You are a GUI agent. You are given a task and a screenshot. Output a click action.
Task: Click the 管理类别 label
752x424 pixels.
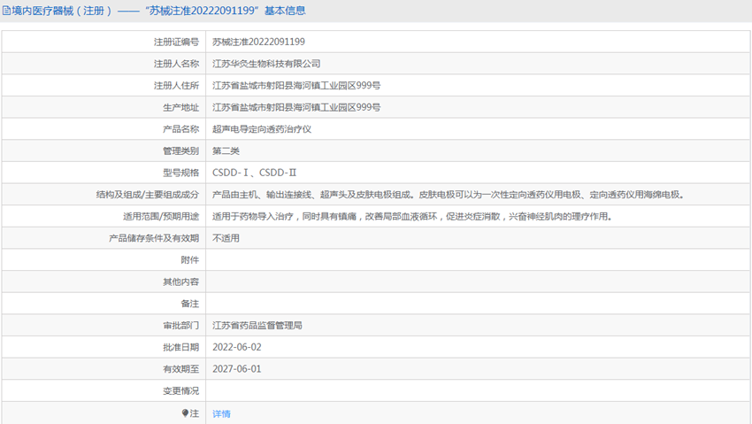tap(180, 151)
